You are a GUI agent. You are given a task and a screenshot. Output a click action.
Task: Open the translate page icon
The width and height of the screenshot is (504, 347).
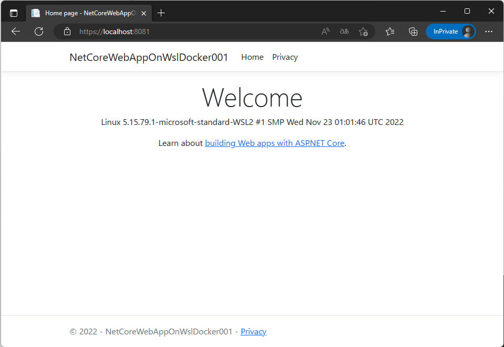coord(344,31)
